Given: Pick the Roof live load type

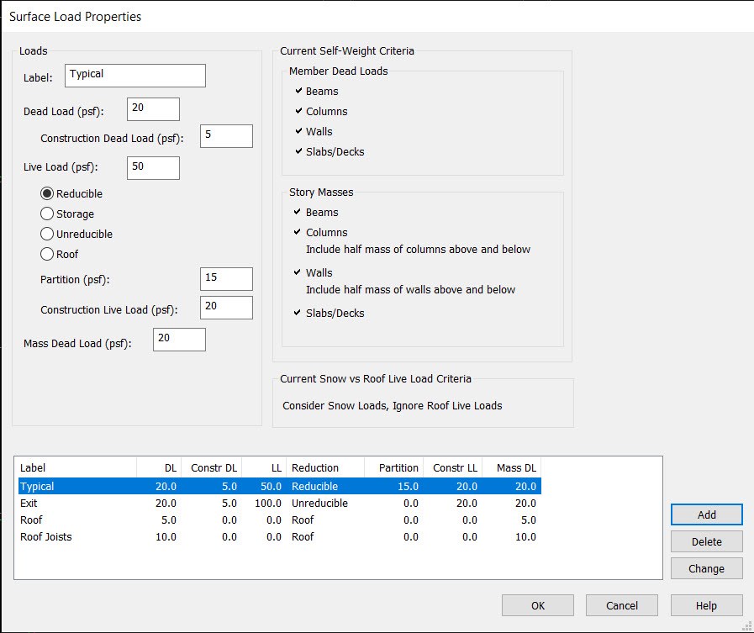Looking at the screenshot, I should coord(47,255).
